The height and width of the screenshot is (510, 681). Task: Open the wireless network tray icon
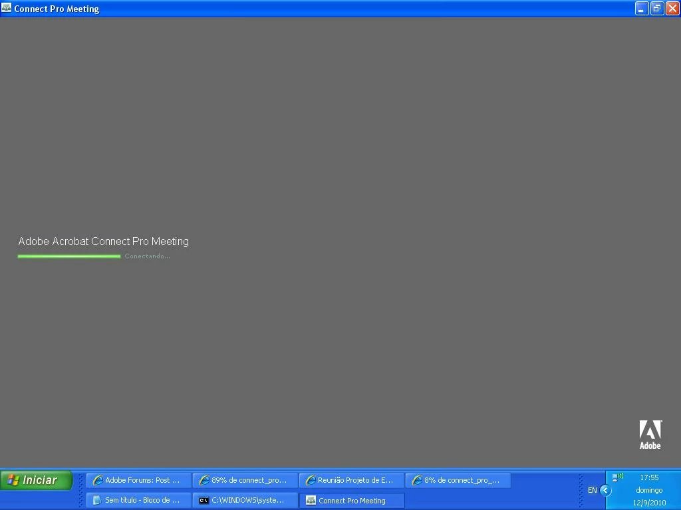coord(617,477)
